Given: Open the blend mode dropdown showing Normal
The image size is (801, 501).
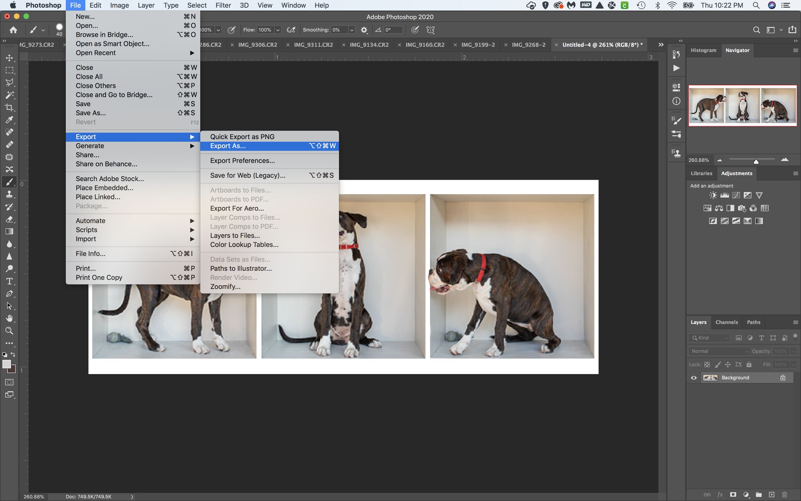Looking at the screenshot, I should (x=719, y=351).
